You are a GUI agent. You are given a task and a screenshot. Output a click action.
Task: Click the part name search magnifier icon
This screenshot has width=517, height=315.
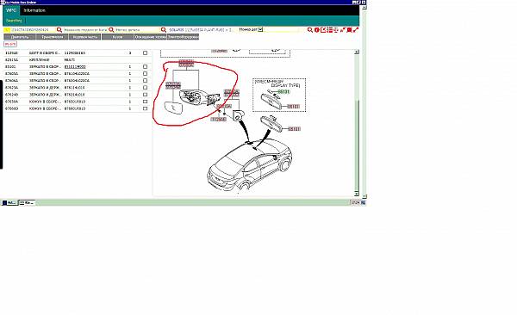[x=111, y=30]
